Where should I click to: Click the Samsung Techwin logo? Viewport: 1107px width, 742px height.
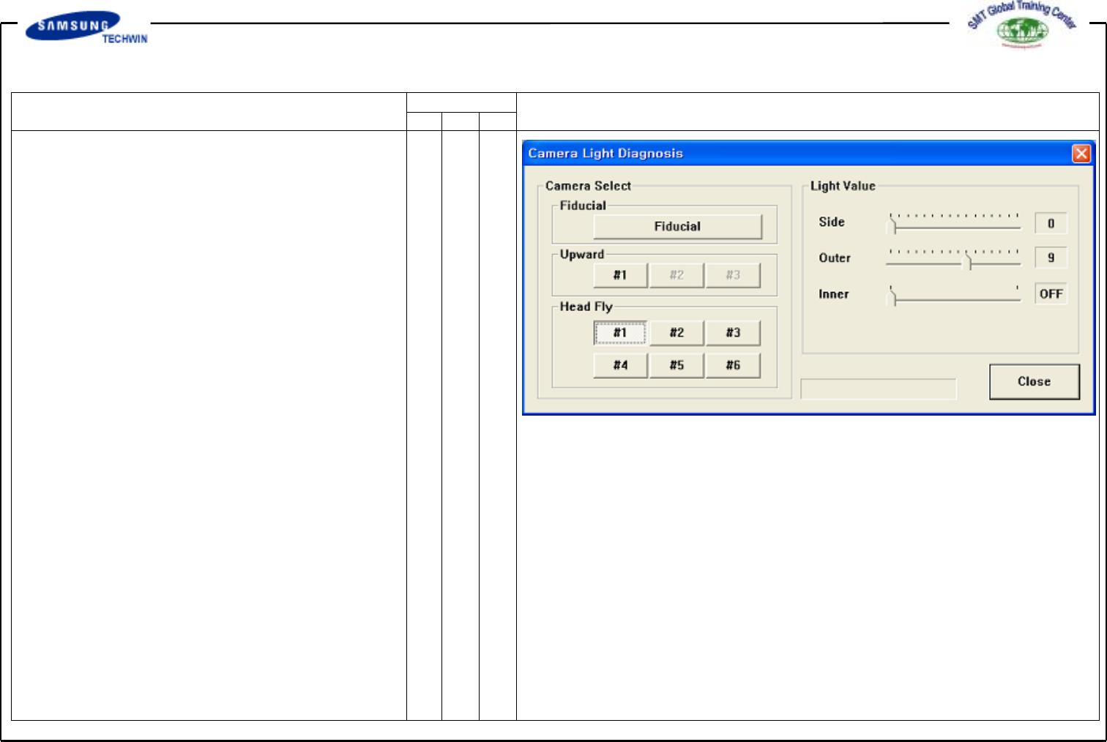[x=86, y=28]
